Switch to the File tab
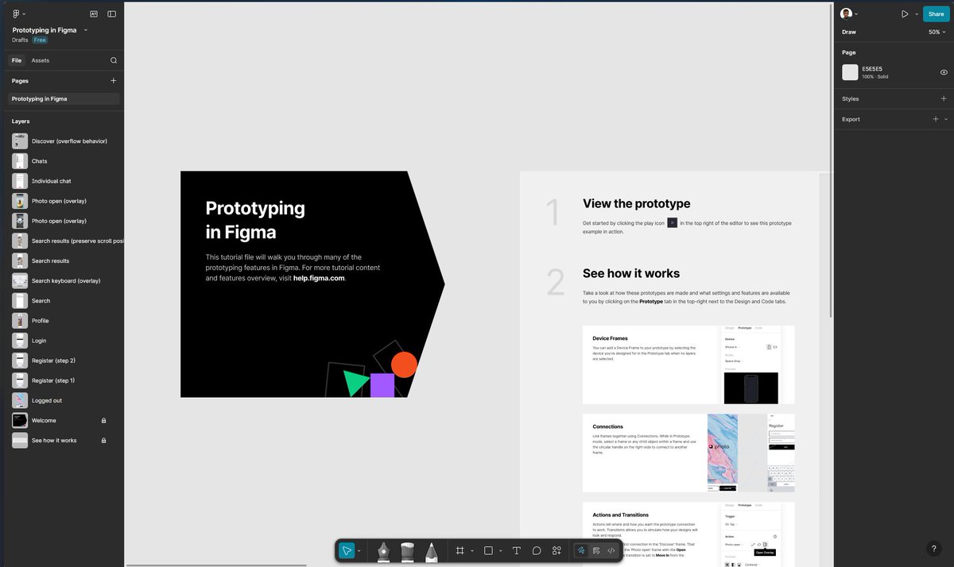This screenshot has width=954, height=567. [x=17, y=60]
